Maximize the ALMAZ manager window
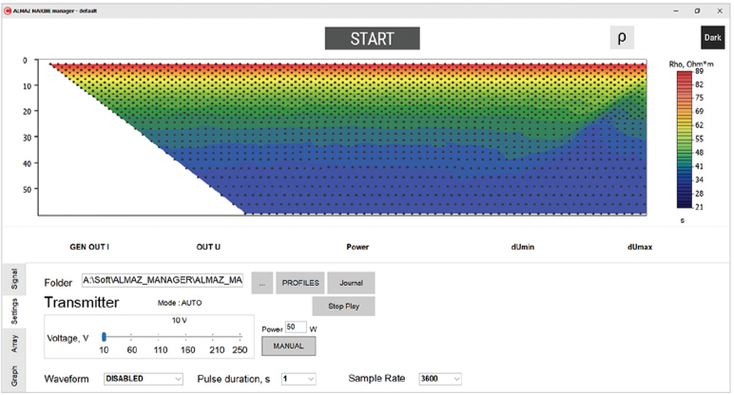Screen dimensions: 734x395 click(696, 9)
